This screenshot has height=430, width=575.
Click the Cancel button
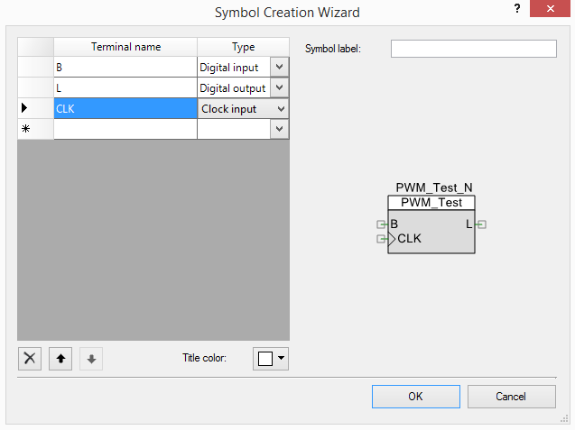pyautogui.click(x=511, y=397)
